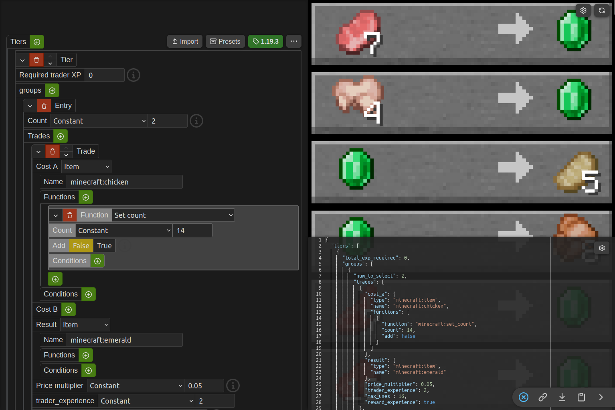615x410 pixels.
Task: Click the add Tiers plus icon
Action: click(x=37, y=42)
